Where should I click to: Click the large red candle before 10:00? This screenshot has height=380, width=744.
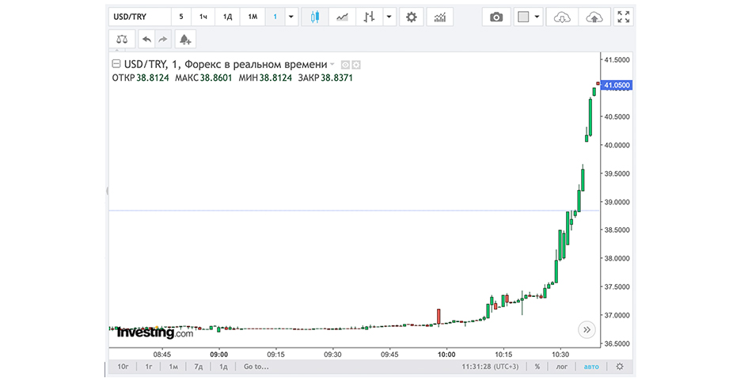point(439,317)
